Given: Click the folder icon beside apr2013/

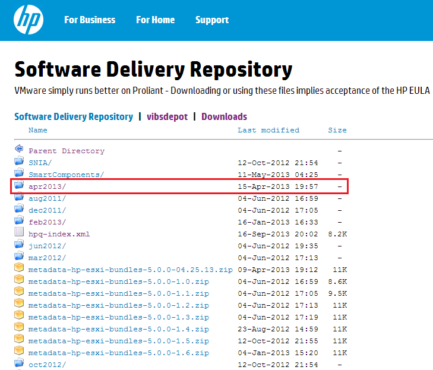Looking at the screenshot, I should point(19,186).
